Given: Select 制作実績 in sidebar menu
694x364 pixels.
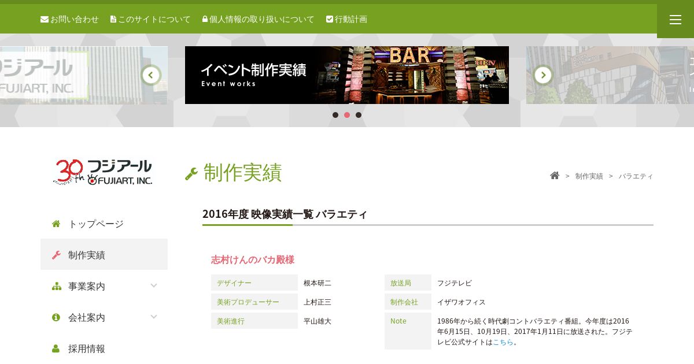Looking at the screenshot, I should coord(104,255).
